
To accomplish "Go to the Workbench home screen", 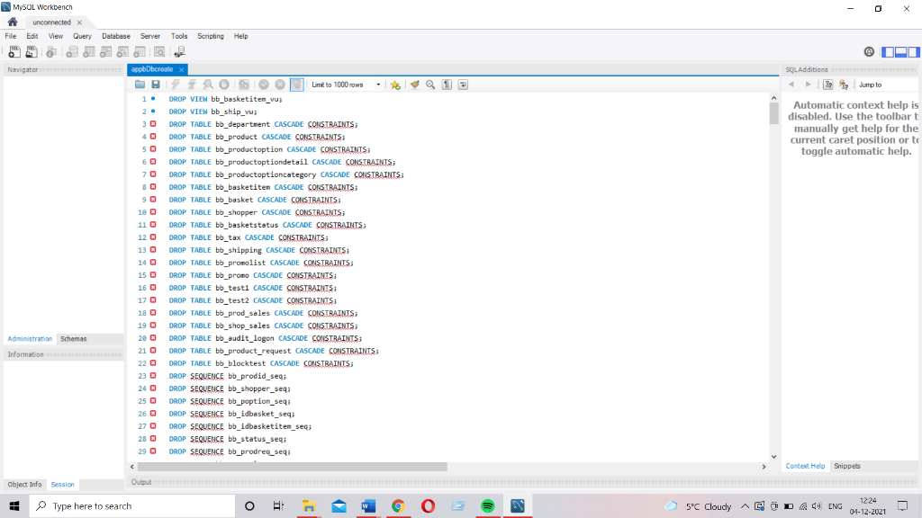I will [13, 22].
